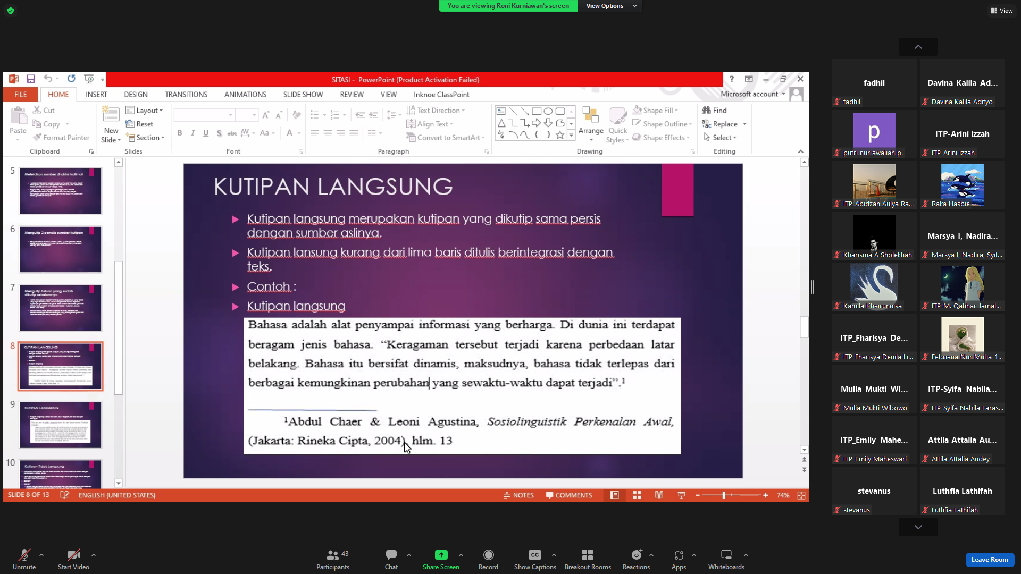The width and height of the screenshot is (1021, 574).
Task: Click the Share Screen icon in Zoom
Action: pos(441,555)
